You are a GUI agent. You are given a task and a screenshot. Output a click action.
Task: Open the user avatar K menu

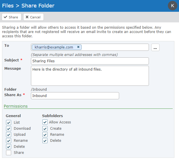click(x=172, y=6)
